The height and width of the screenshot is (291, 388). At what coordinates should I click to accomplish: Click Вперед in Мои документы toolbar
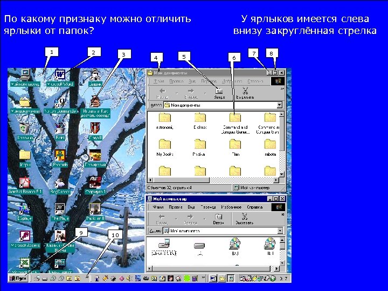coord(191,93)
